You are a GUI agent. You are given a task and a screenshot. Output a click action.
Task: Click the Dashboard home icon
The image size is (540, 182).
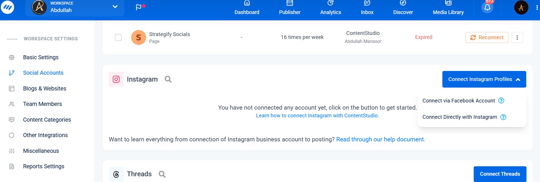point(247,3)
